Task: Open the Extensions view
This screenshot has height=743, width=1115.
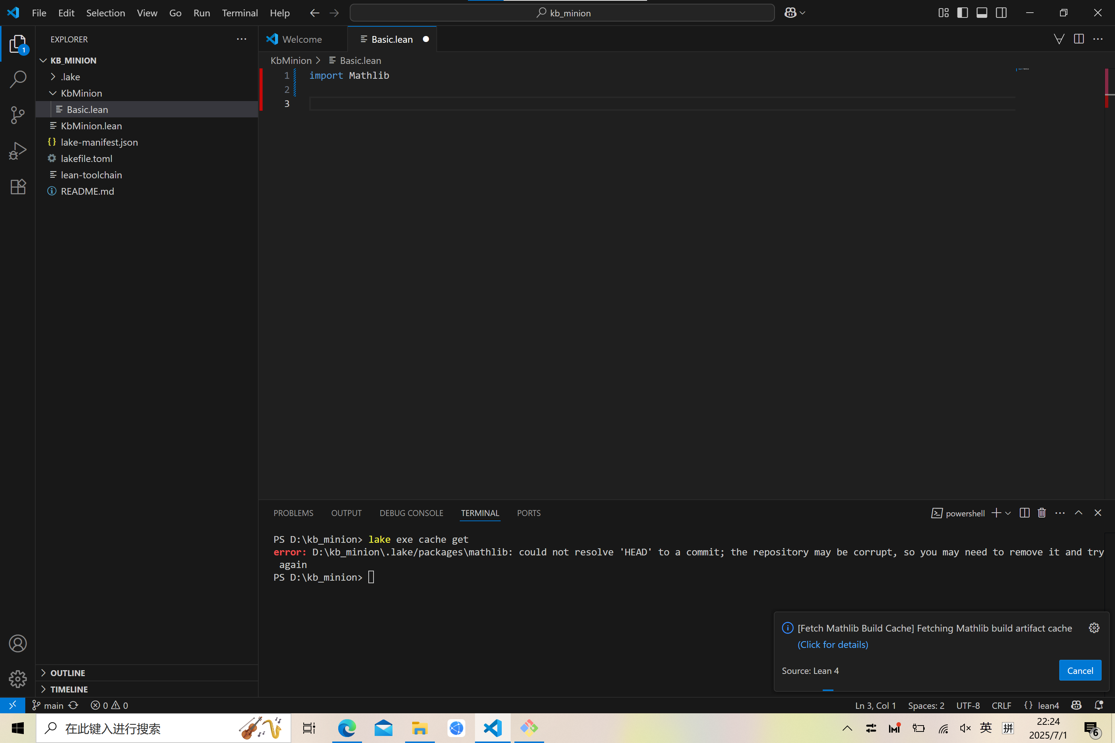Action: coord(17,187)
